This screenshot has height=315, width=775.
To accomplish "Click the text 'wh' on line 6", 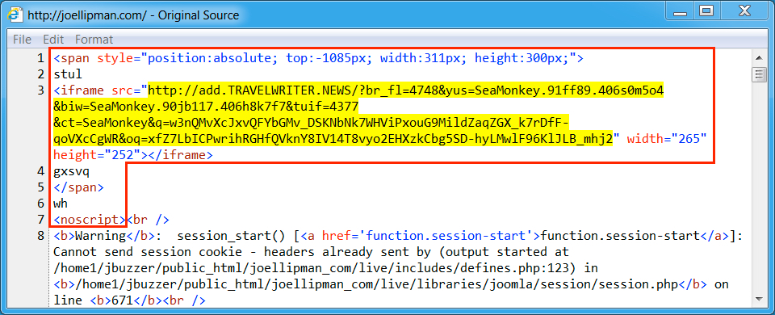I will (61, 204).
